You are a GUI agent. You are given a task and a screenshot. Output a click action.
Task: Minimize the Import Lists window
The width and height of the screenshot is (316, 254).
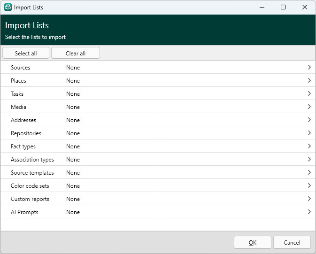(x=262, y=7)
